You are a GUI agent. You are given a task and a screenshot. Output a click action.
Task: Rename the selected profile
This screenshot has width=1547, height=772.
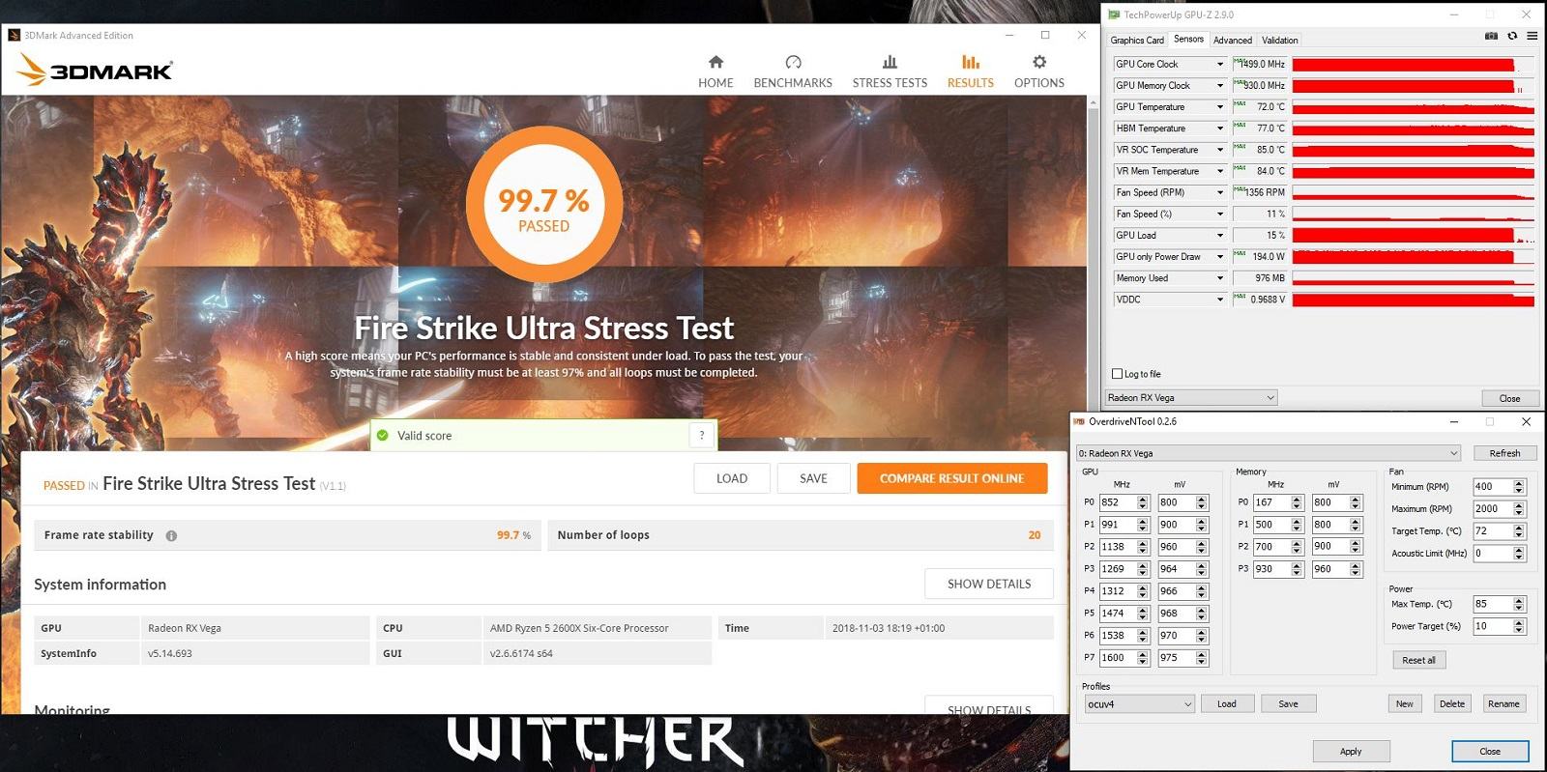click(x=1503, y=703)
